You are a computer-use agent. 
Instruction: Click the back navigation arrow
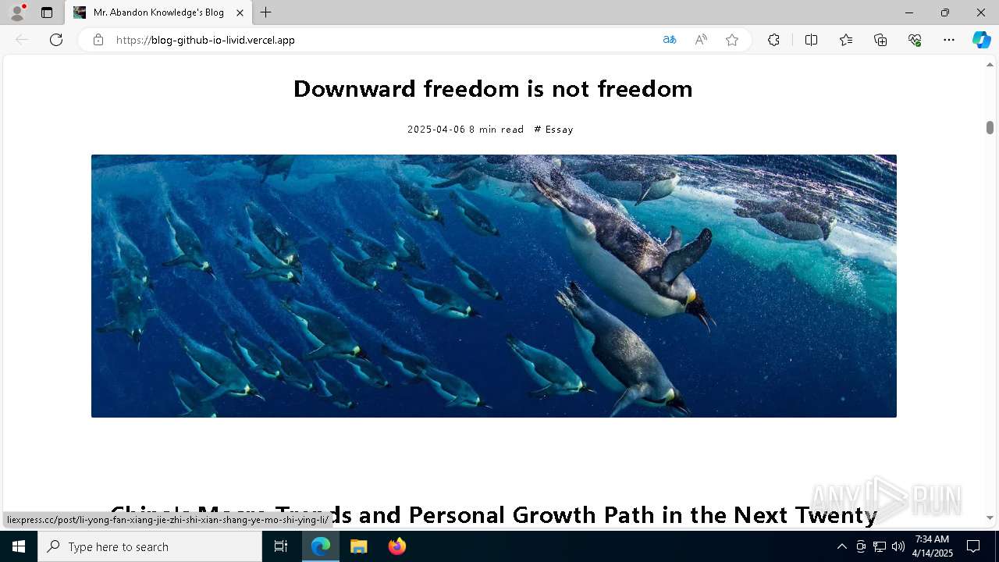(22, 40)
